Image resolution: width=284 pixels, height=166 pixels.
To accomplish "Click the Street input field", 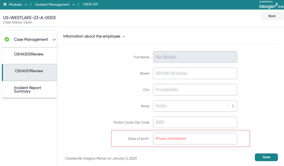I will [195, 73].
